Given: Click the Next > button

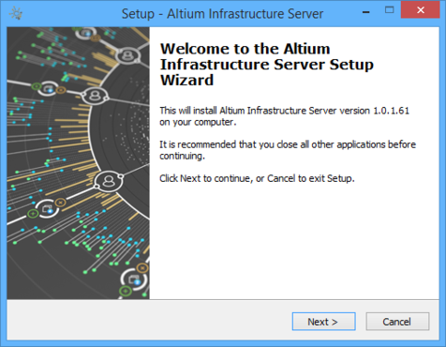Looking at the screenshot, I should [323, 322].
